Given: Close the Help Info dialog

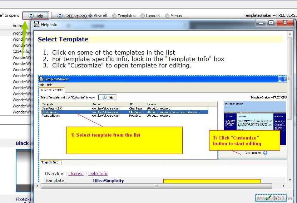Looking at the screenshot, I should pos(285,23).
